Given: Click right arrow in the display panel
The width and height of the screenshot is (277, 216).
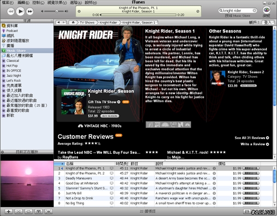Looking at the screenshot, I should click(x=198, y=11).
